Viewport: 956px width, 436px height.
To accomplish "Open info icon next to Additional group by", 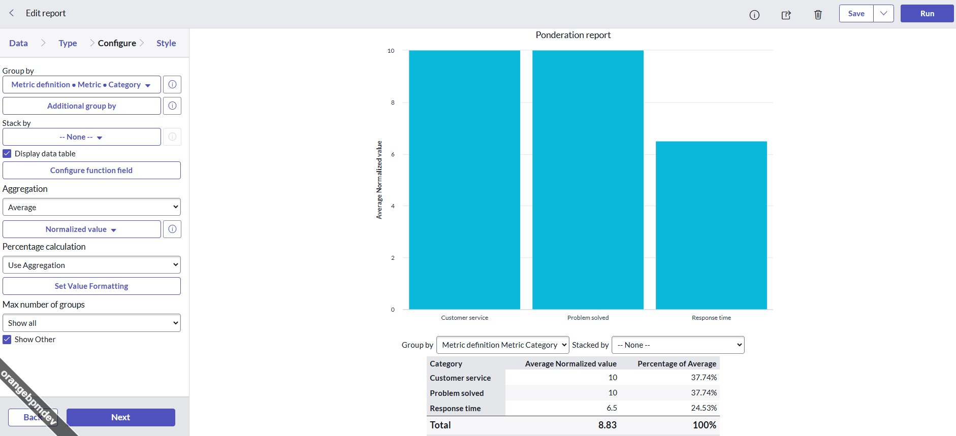I will point(172,106).
